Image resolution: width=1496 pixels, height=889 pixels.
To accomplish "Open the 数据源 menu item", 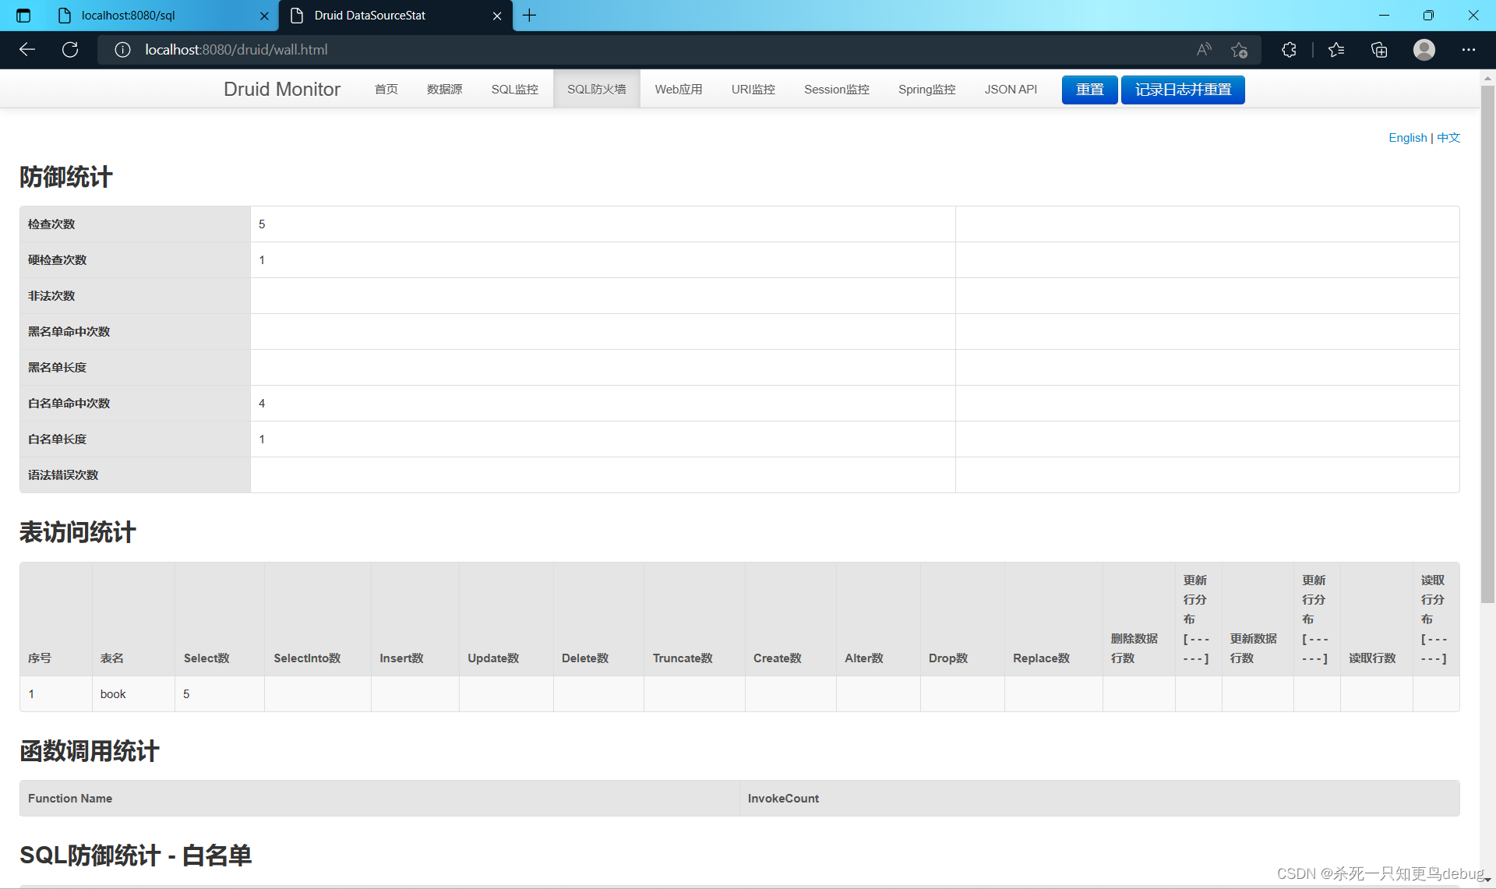I will point(444,90).
